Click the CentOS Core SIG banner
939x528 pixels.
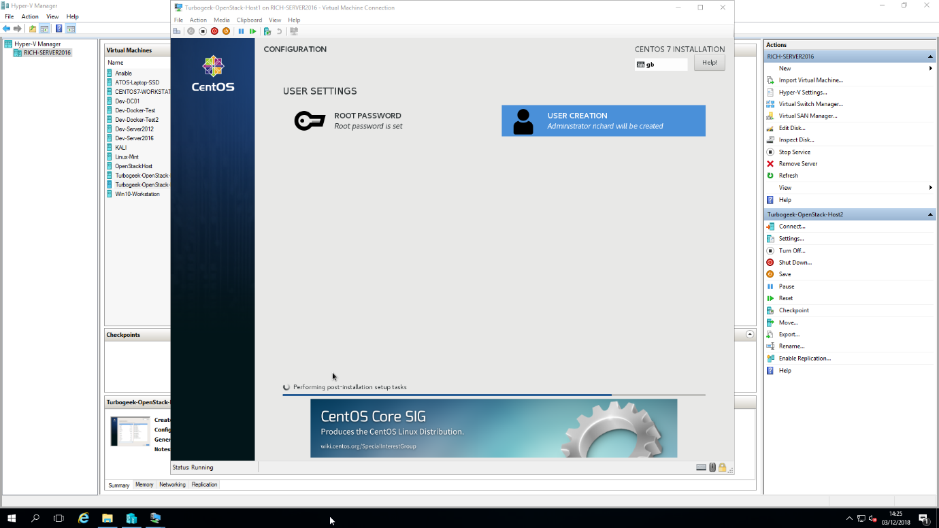point(494,428)
